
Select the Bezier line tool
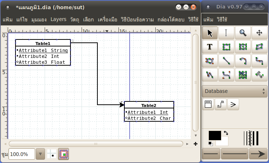pos(226,75)
